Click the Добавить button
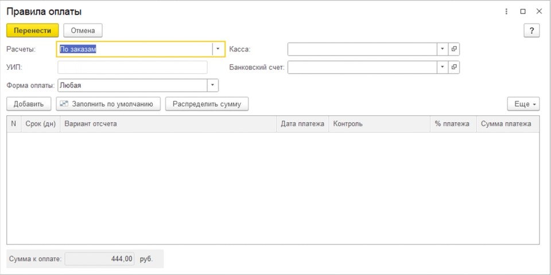 click(29, 104)
